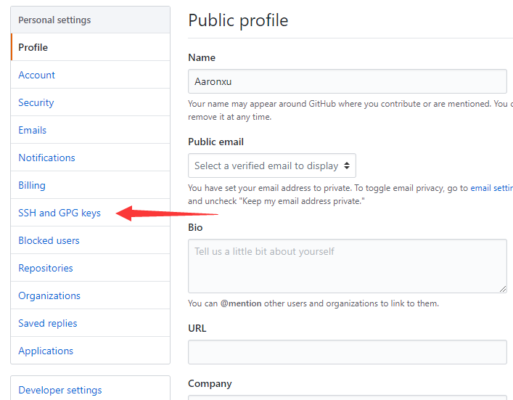Grab the Bio textarea resize handle
513x400 pixels.
pos(503,289)
